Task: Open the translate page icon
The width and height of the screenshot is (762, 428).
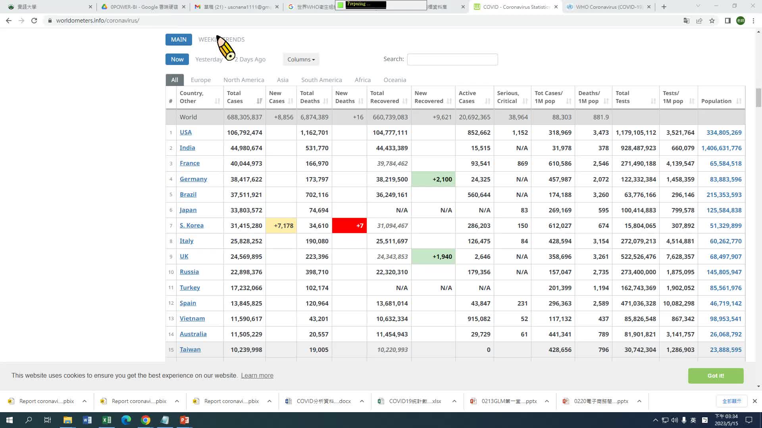Action: pos(687,21)
